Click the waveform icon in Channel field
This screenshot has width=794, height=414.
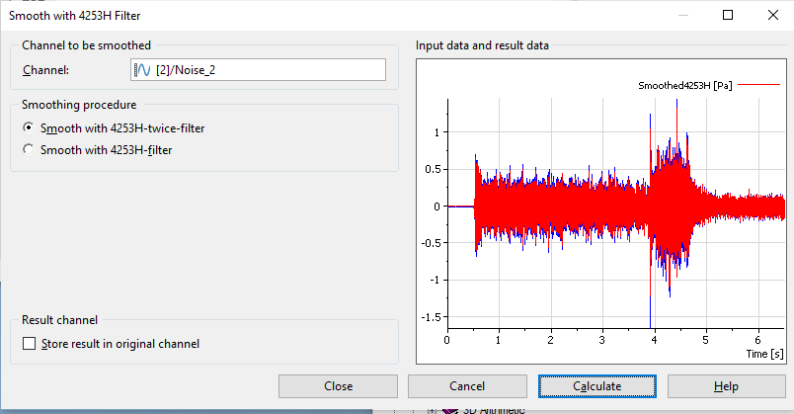click(x=142, y=70)
